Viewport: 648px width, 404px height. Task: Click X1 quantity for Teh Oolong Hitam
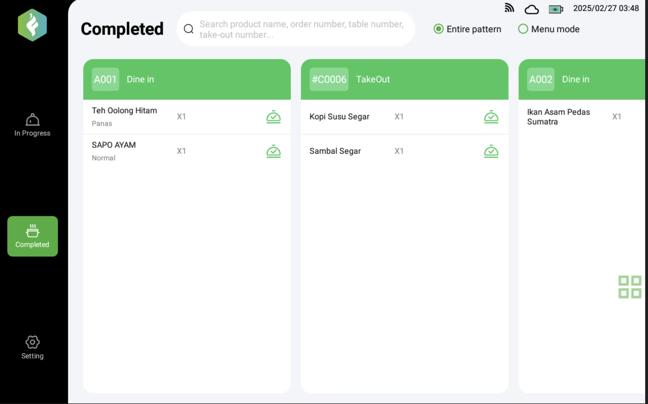click(x=181, y=116)
